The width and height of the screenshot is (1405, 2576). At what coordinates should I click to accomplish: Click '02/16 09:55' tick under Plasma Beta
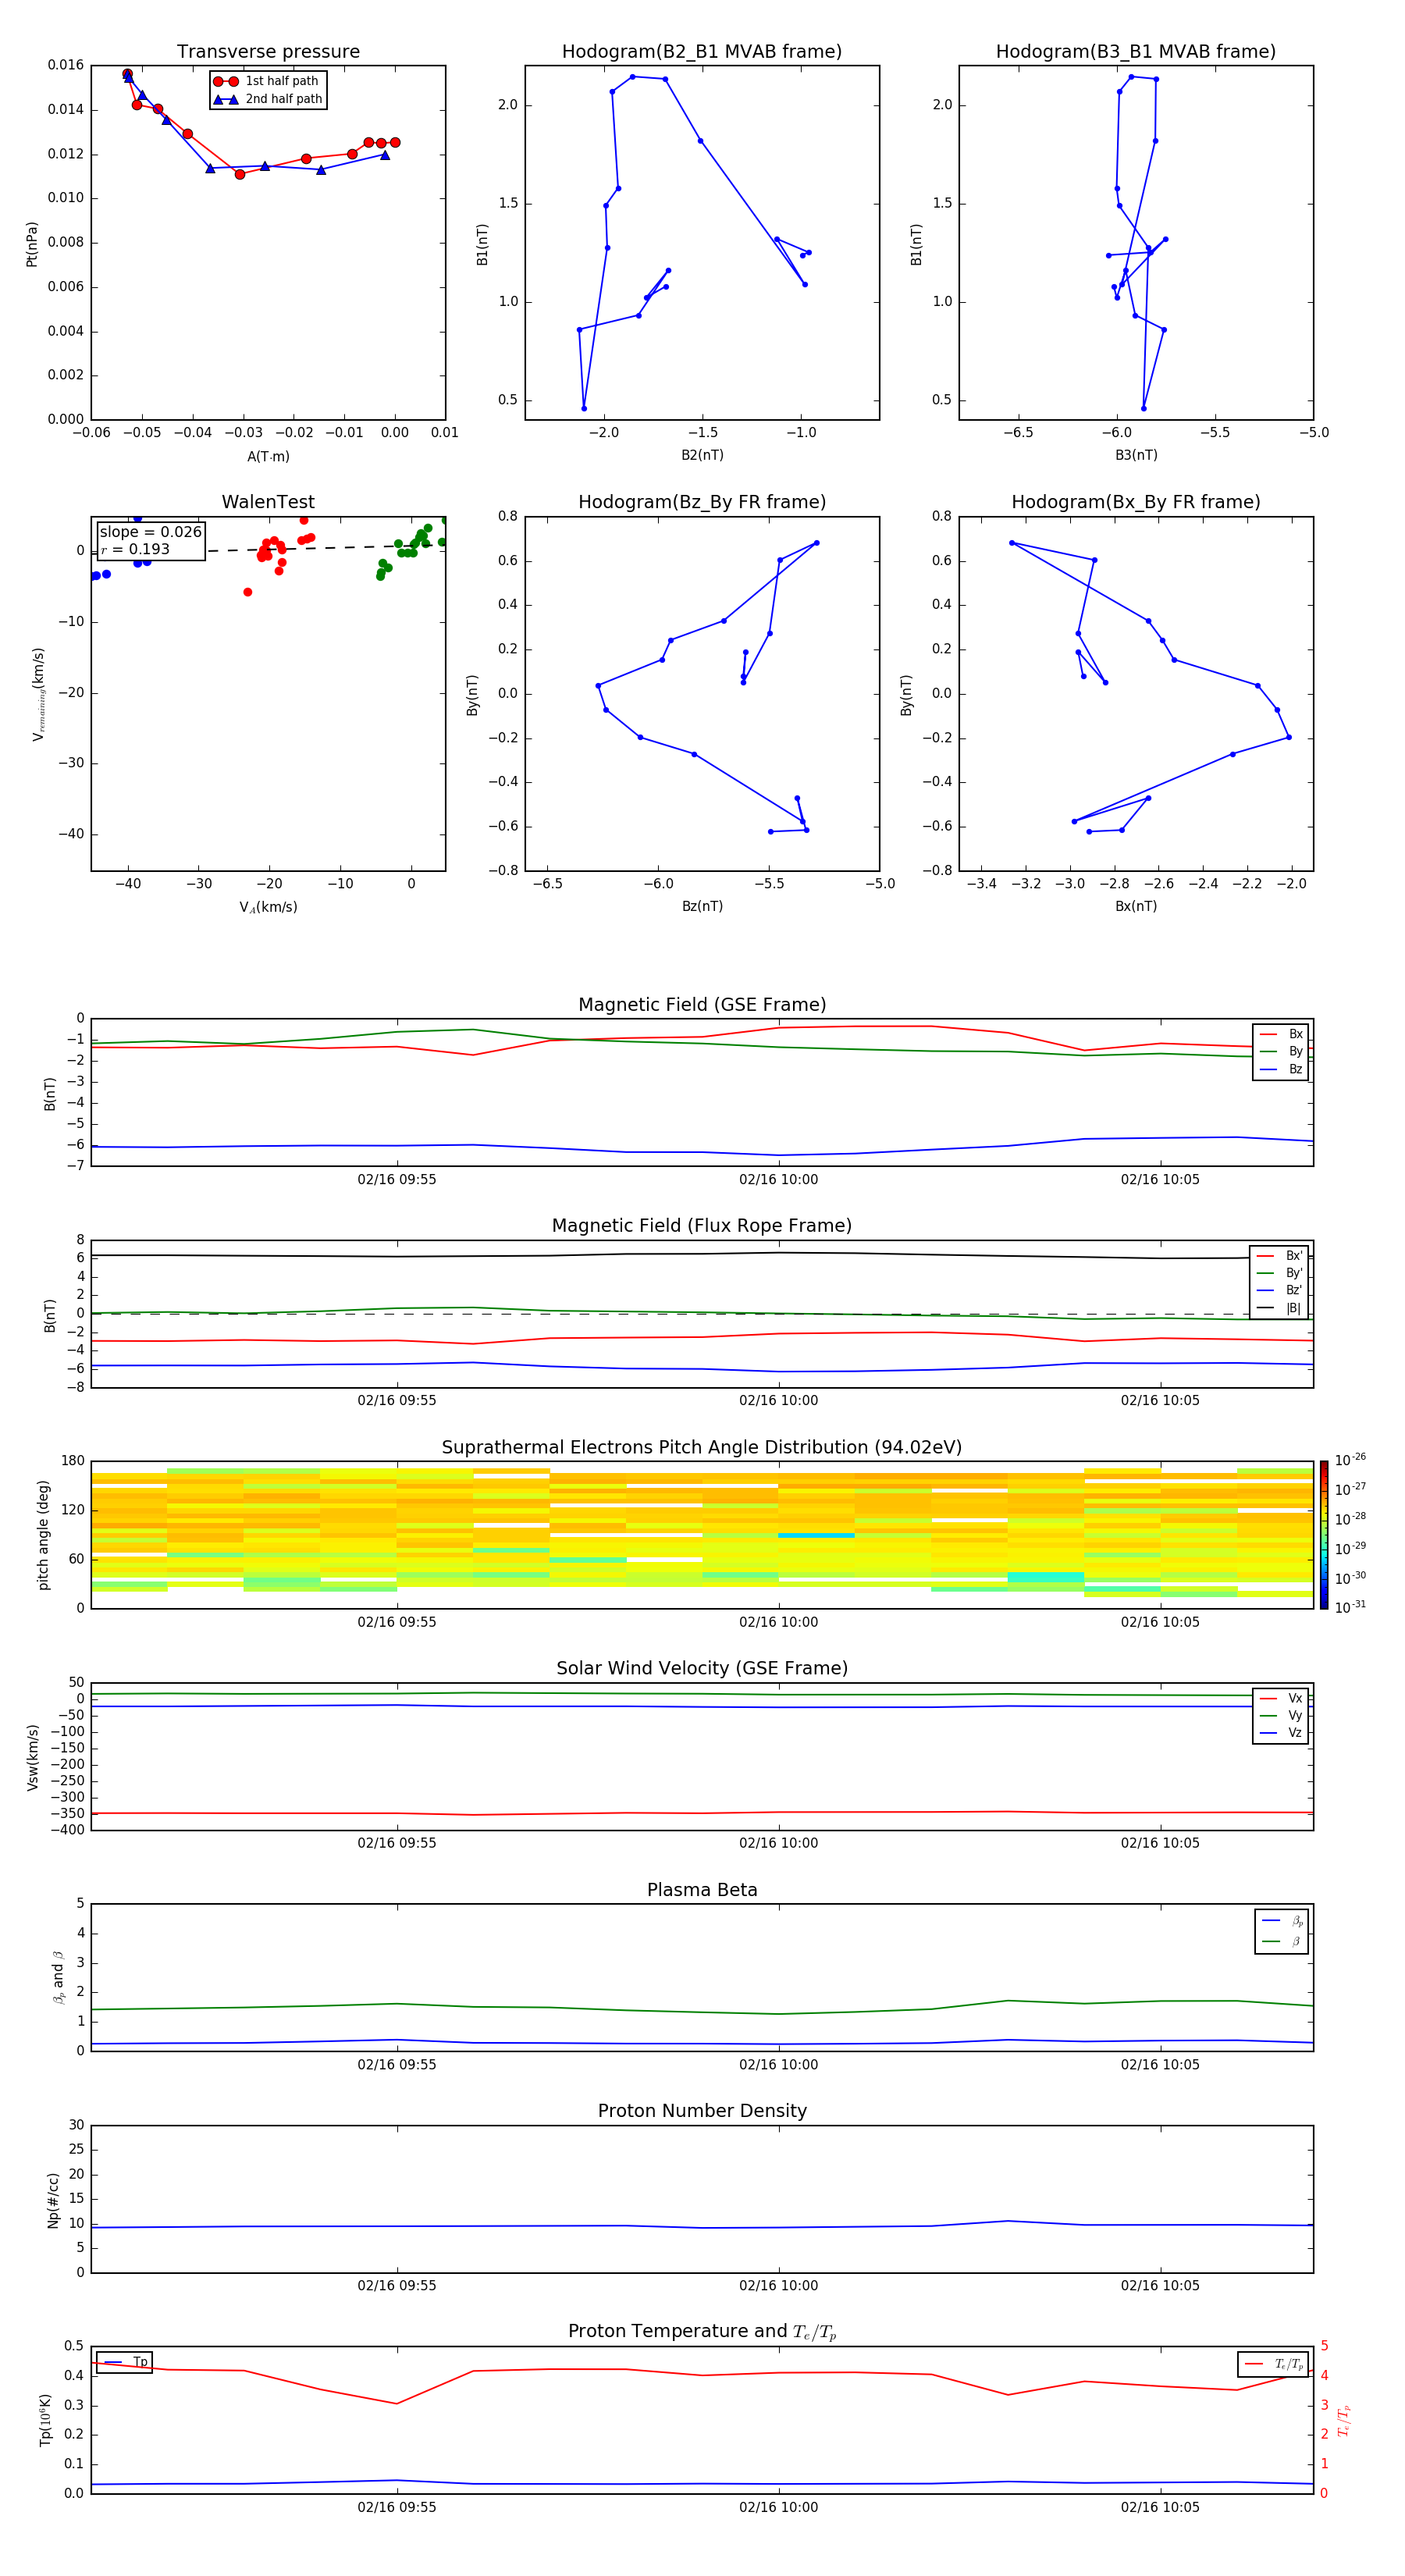point(397,2064)
